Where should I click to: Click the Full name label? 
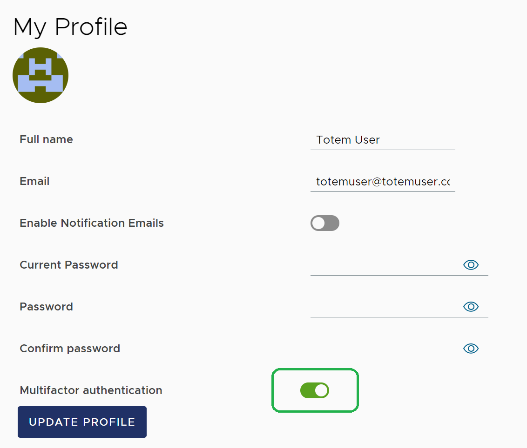(46, 139)
